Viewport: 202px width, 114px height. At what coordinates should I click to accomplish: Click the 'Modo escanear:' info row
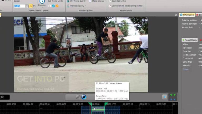point(192,55)
